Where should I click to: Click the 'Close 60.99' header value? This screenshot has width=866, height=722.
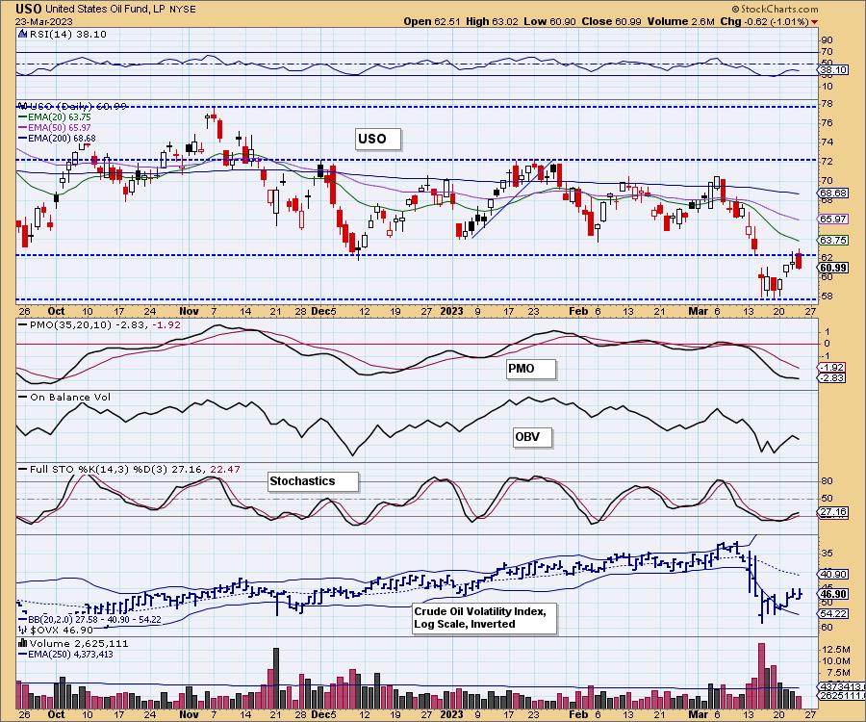click(x=611, y=21)
